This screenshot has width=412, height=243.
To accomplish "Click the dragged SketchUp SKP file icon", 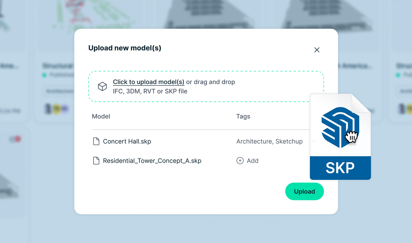I will (340, 137).
